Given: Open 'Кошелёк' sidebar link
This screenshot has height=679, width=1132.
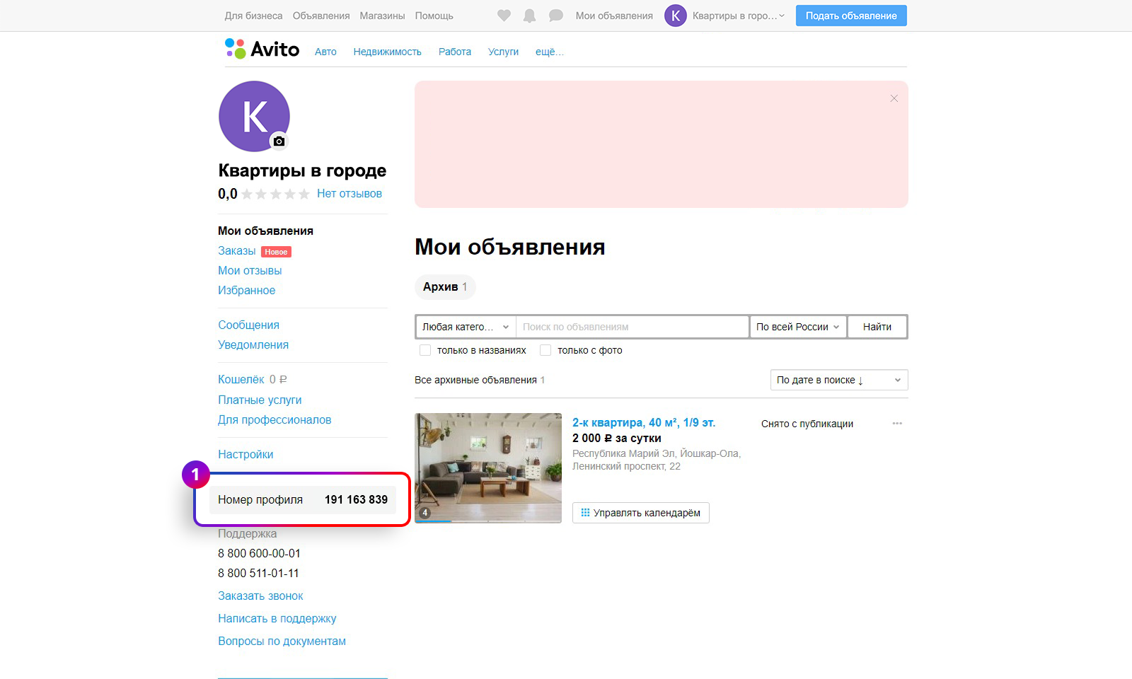Looking at the screenshot, I should [x=241, y=380].
